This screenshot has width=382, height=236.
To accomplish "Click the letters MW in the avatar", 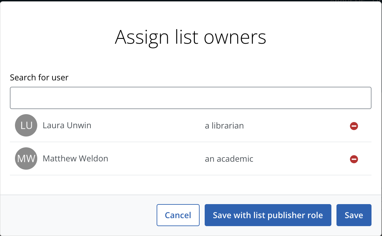I will click(26, 159).
